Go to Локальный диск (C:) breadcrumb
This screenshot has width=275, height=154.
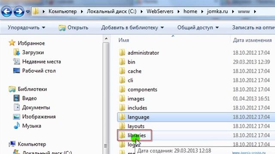112,12
